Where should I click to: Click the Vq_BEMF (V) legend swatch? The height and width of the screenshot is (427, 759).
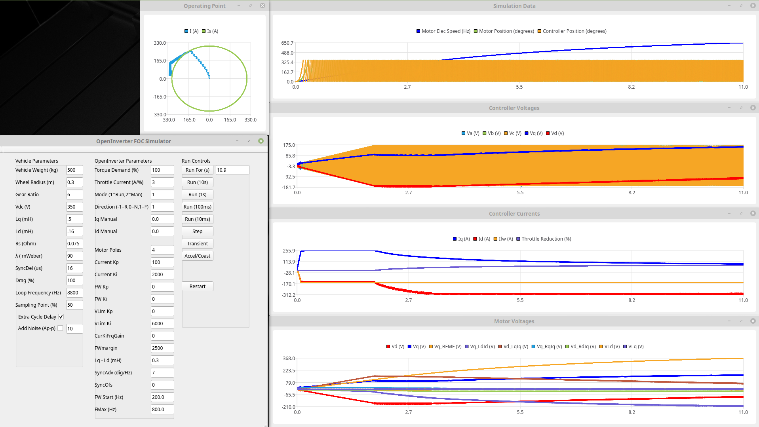point(431,347)
